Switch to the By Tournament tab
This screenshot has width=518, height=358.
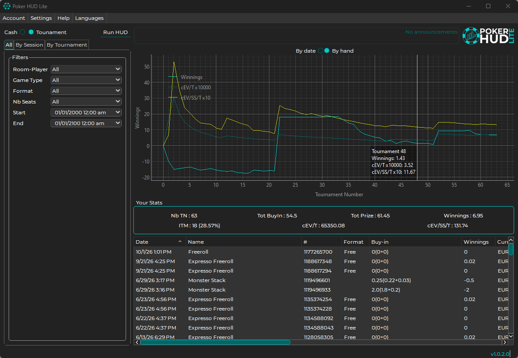(67, 45)
